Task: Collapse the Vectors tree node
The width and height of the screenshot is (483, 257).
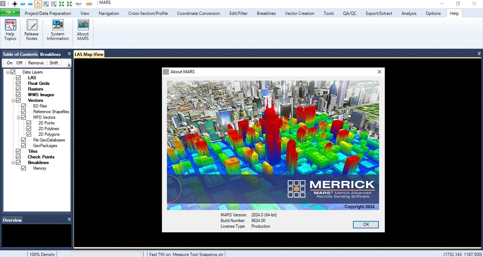Action: (13, 101)
